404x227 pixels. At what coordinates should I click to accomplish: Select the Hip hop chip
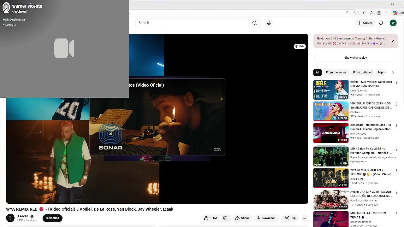(382, 73)
